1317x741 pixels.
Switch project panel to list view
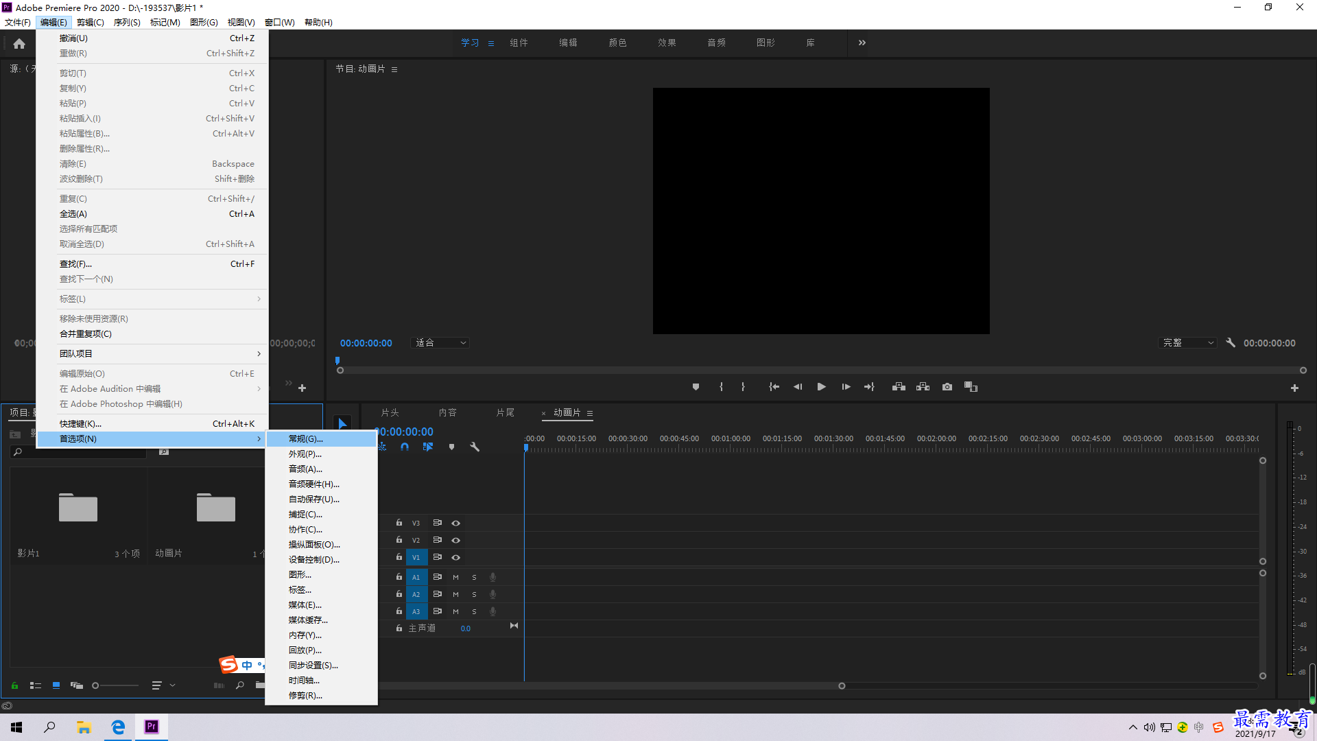pyautogui.click(x=36, y=685)
